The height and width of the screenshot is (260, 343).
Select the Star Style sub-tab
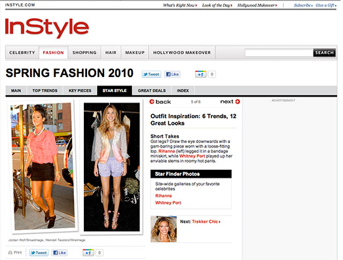click(115, 91)
